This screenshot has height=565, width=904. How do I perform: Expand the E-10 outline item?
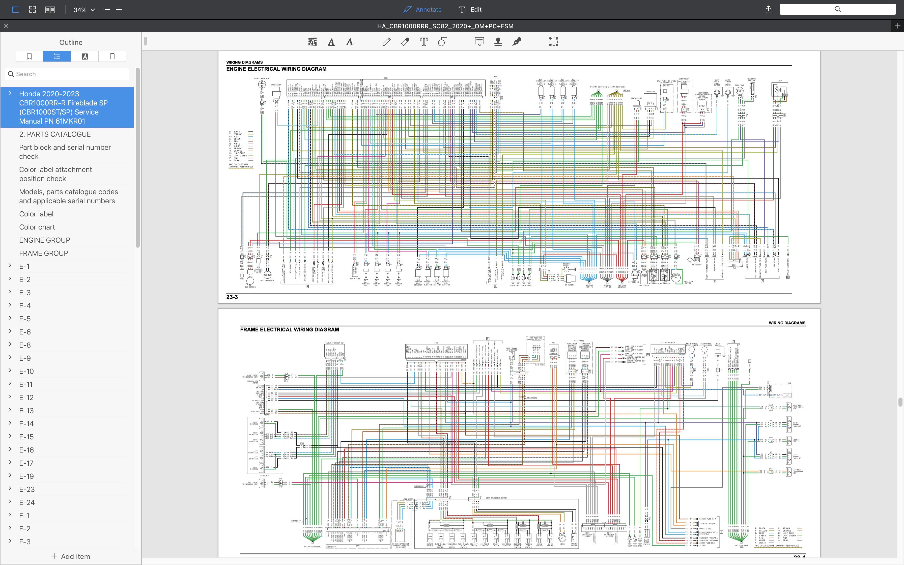tap(10, 371)
